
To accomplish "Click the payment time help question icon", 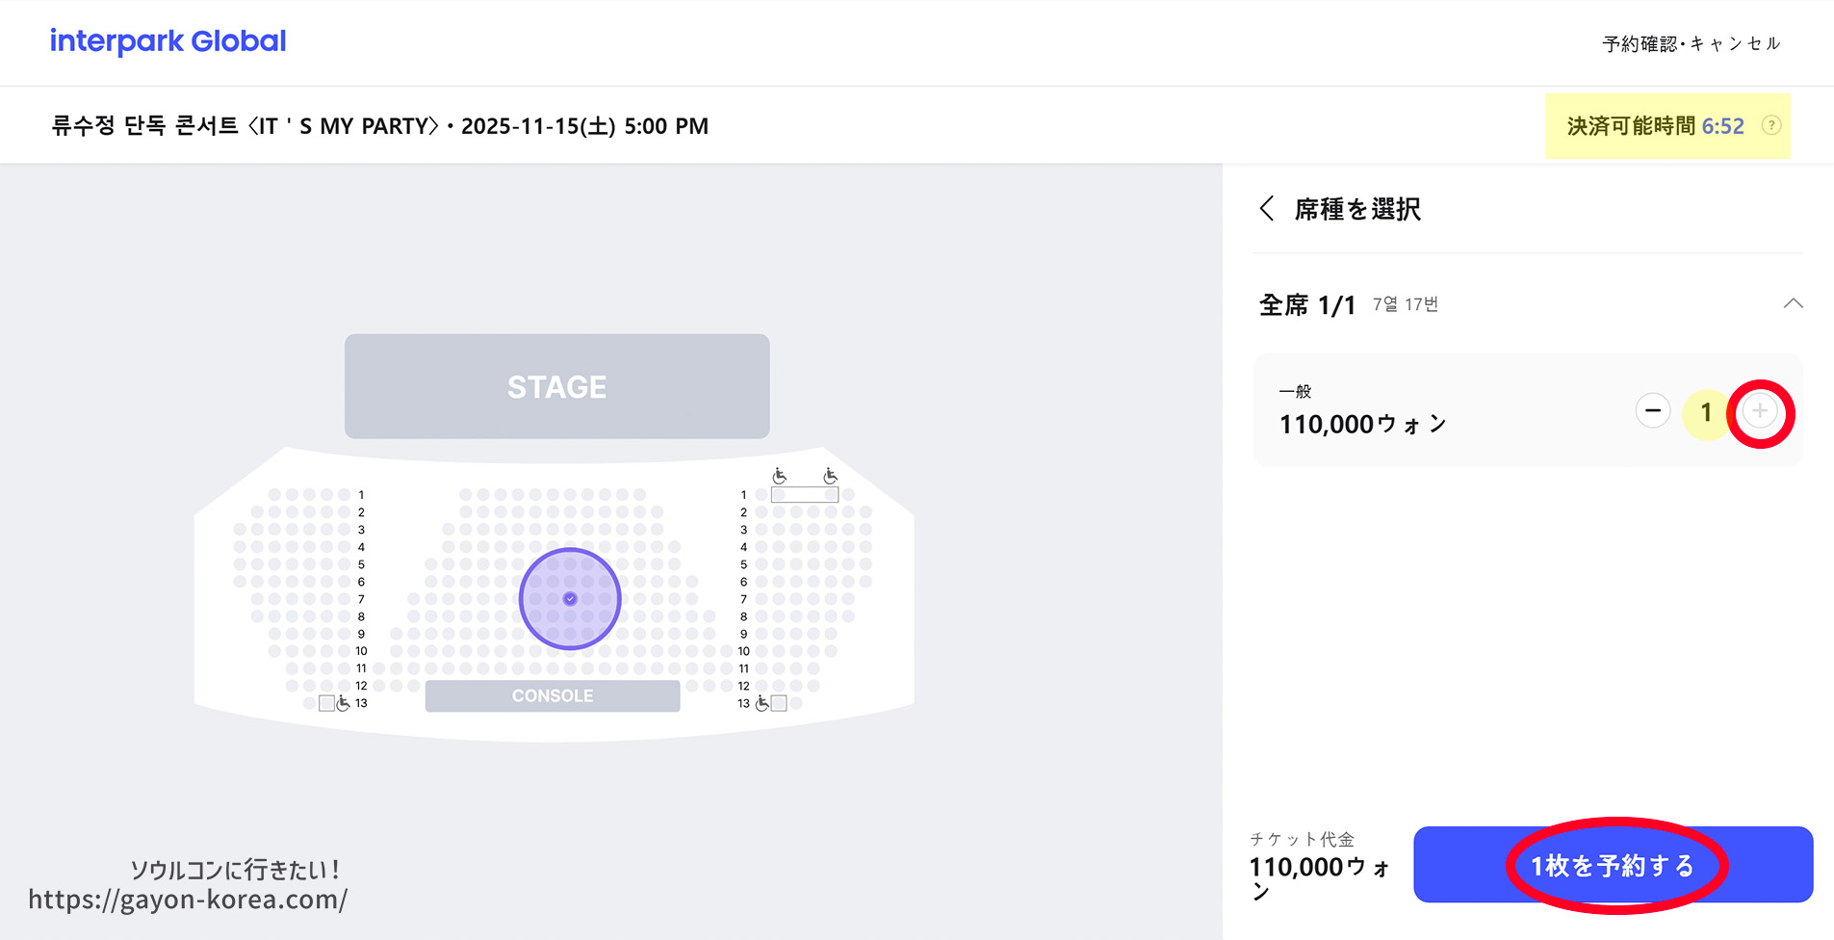I will [1770, 125].
